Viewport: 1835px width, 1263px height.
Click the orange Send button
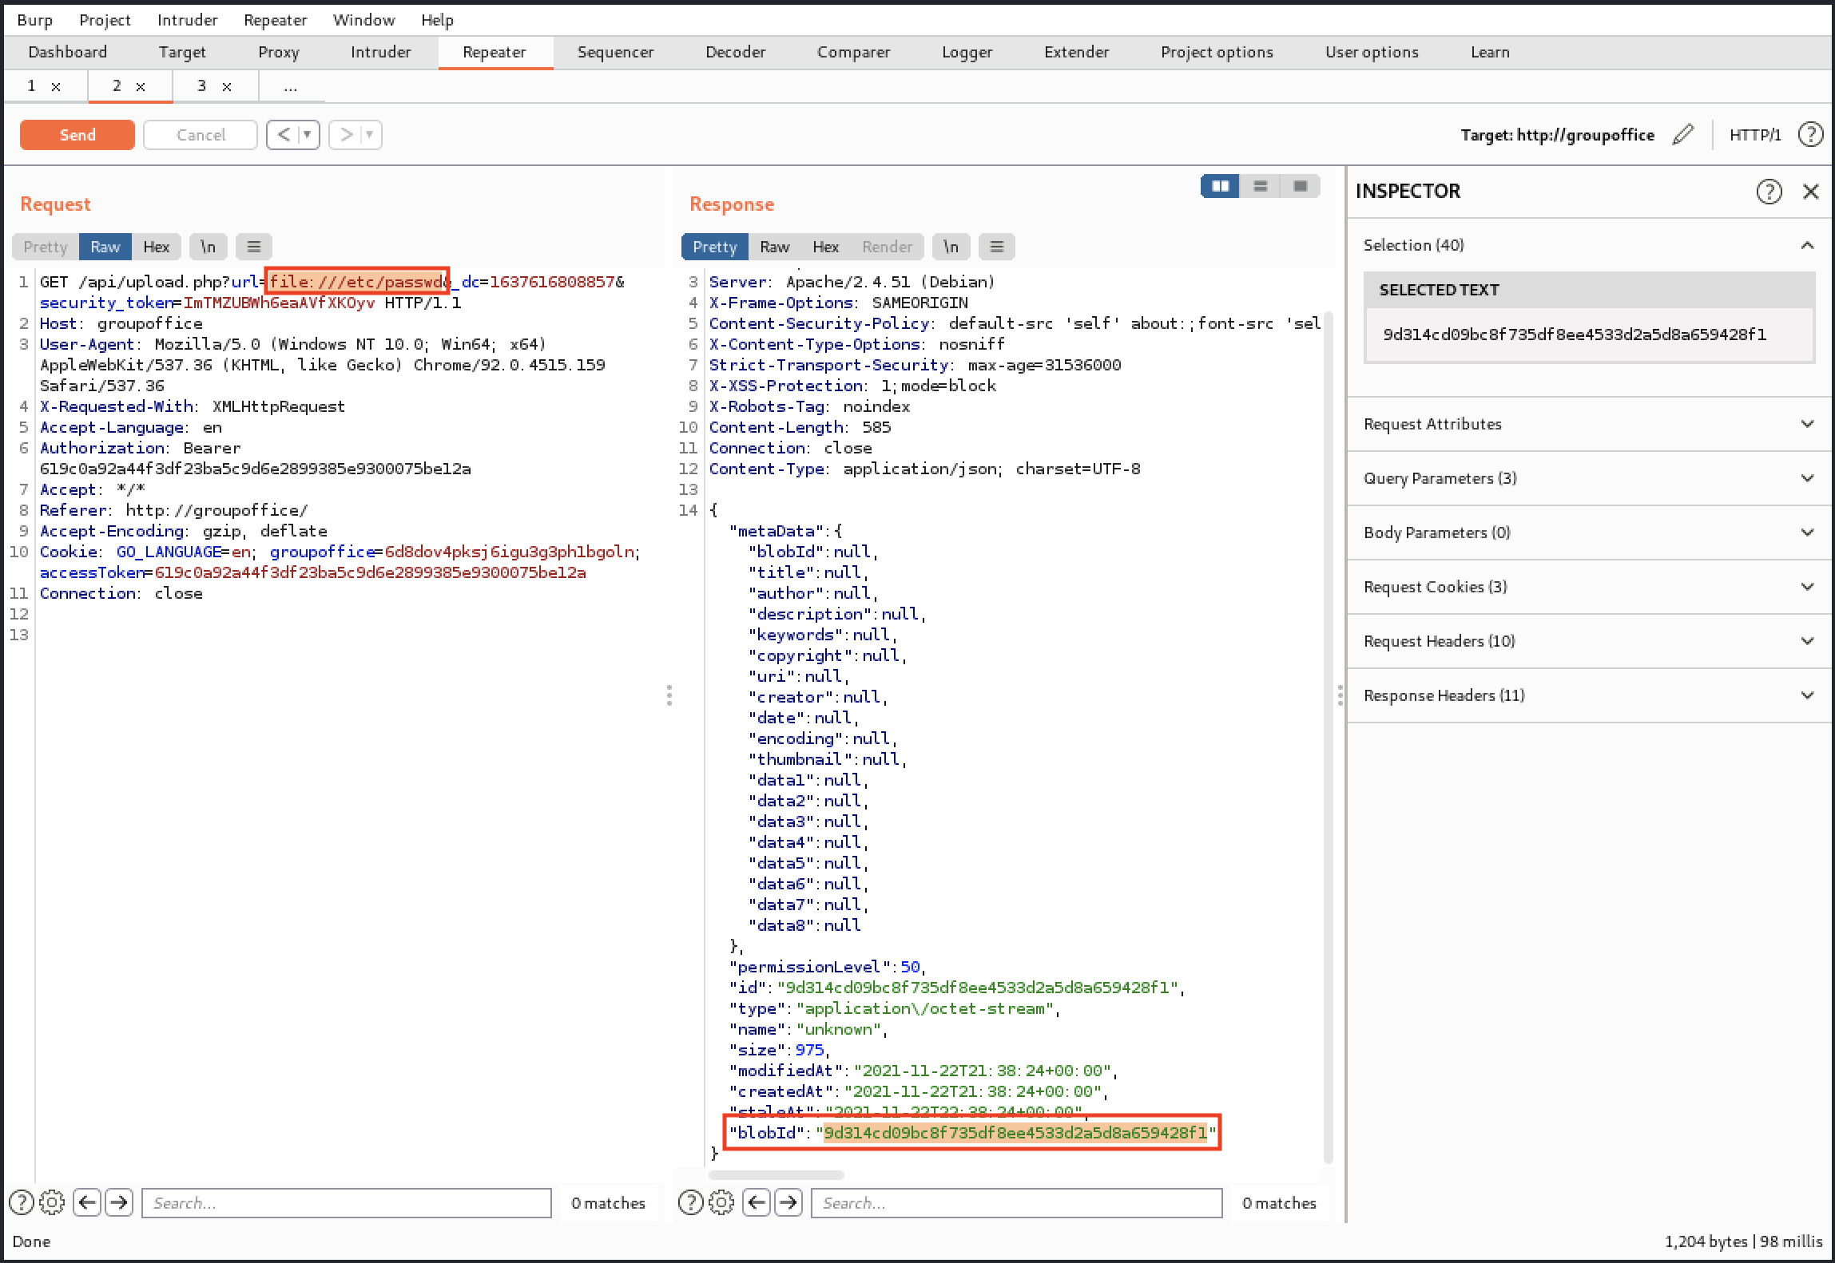tap(77, 135)
